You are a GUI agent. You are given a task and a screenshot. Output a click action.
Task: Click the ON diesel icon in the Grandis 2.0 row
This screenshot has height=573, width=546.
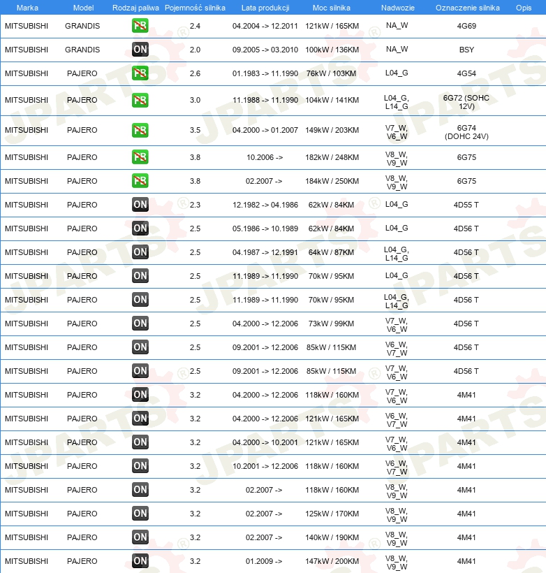point(140,50)
